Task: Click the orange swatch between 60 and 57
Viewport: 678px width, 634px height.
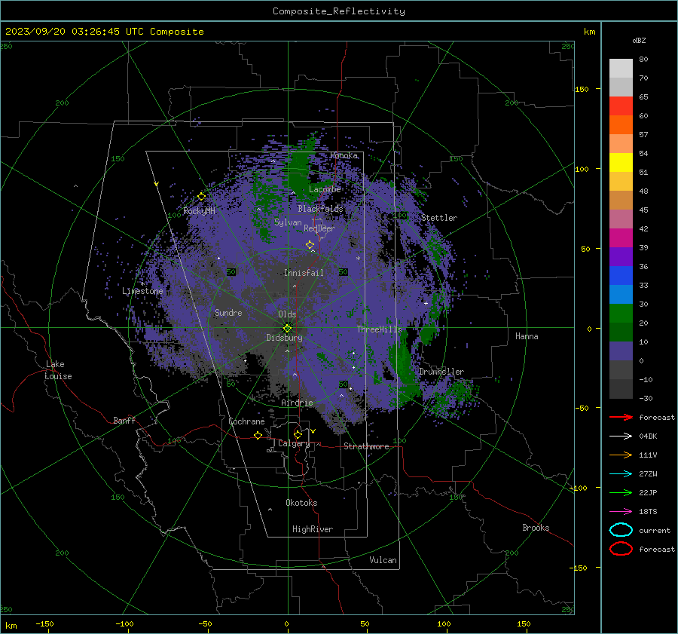Action: tap(621, 125)
